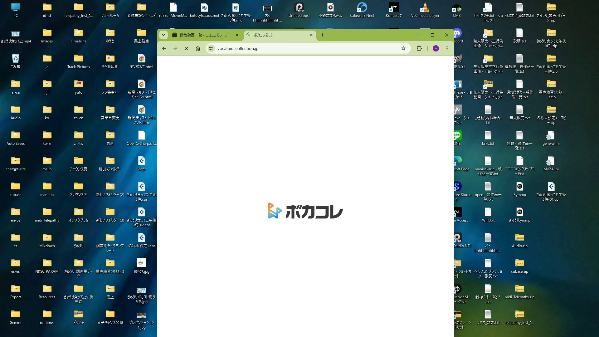Open Cakewalk Next desktop icon

pyautogui.click(x=362, y=9)
